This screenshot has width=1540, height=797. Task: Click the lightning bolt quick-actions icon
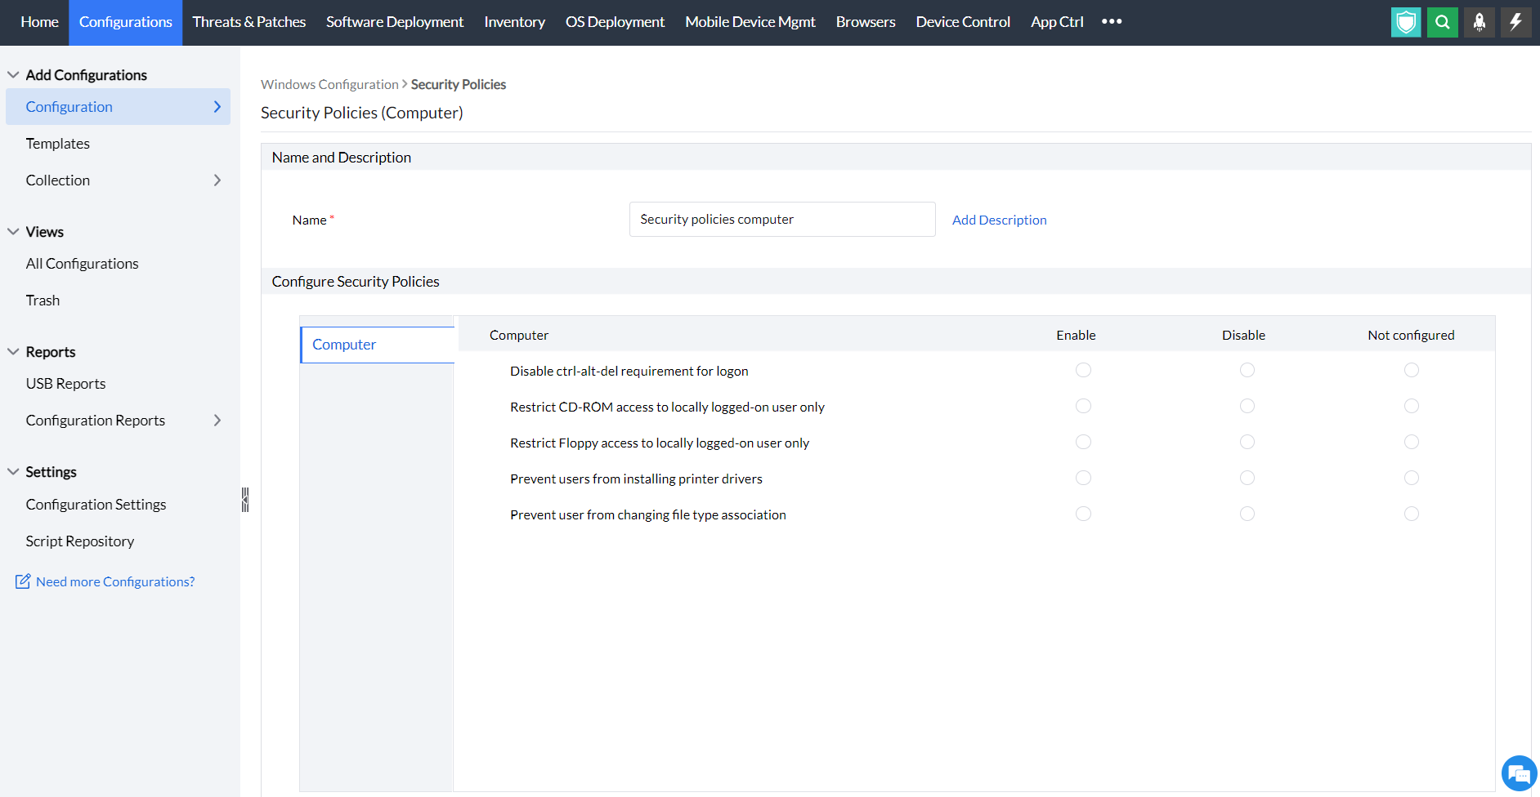pyautogui.click(x=1516, y=22)
